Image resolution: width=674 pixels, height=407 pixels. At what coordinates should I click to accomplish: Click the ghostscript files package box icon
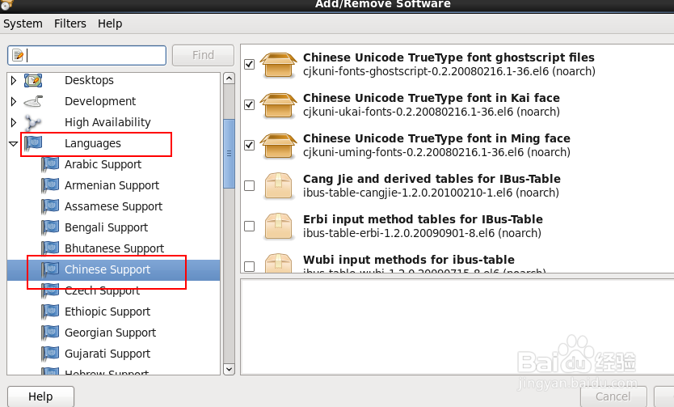[x=279, y=65]
